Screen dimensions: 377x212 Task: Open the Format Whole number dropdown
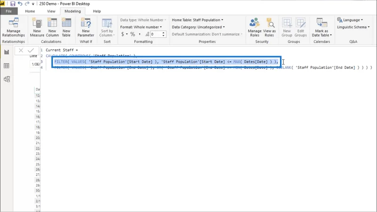pyautogui.click(x=141, y=27)
